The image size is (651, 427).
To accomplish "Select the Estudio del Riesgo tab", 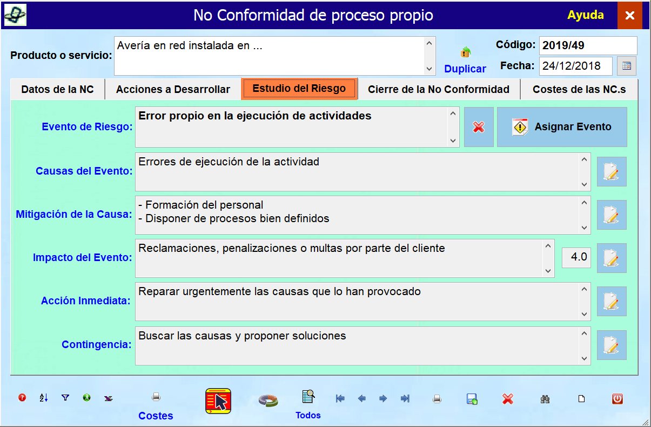I will point(299,89).
